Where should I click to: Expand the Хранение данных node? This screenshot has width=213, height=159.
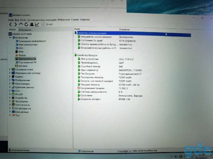tap(10, 87)
